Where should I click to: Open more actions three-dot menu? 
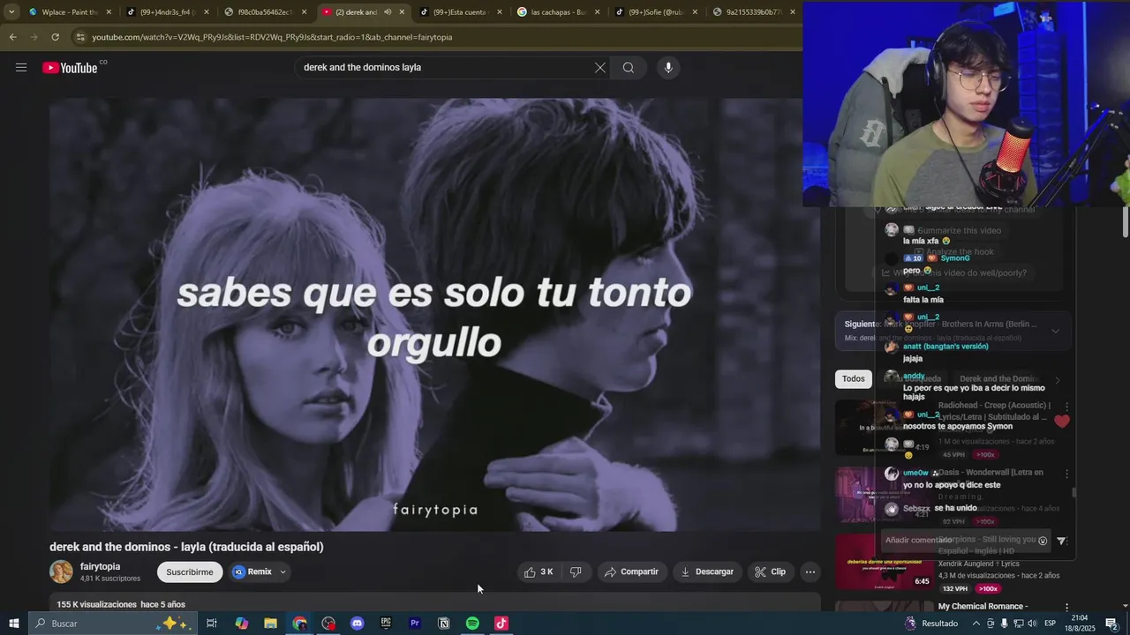(810, 571)
